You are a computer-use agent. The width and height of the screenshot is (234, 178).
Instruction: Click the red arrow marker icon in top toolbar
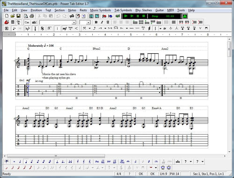coord(104,16)
